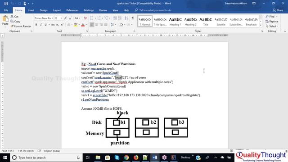
Task: Open Skype from the taskbar
Action: (117, 157)
